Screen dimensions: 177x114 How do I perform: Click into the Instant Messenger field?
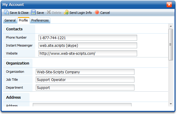[88, 45]
